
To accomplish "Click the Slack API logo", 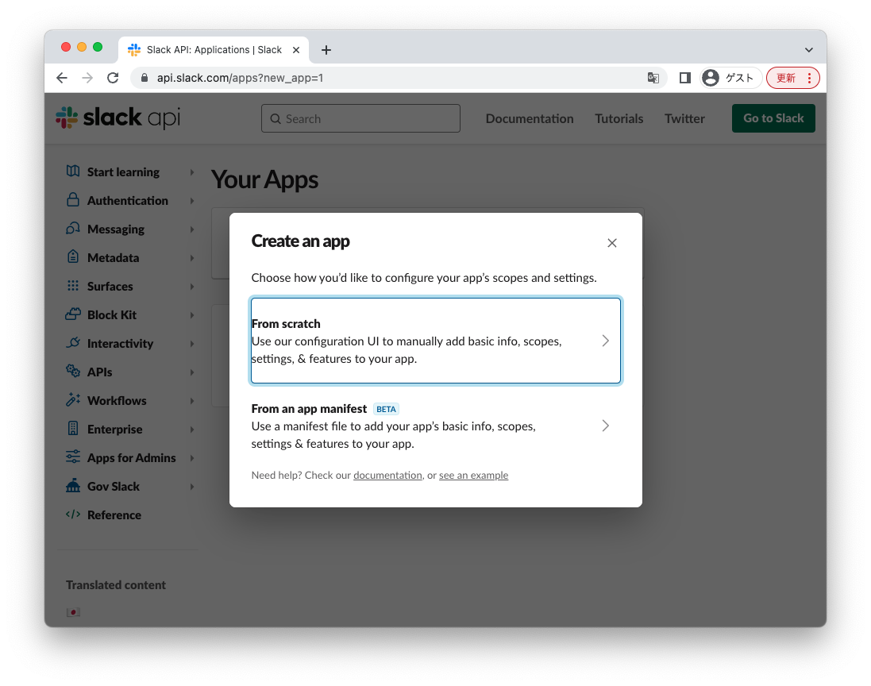I will click(x=118, y=118).
